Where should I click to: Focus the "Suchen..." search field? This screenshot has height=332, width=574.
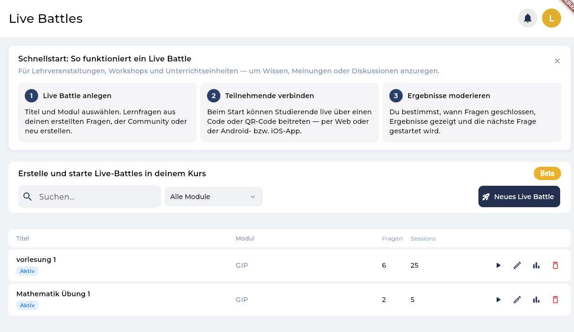click(90, 197)
